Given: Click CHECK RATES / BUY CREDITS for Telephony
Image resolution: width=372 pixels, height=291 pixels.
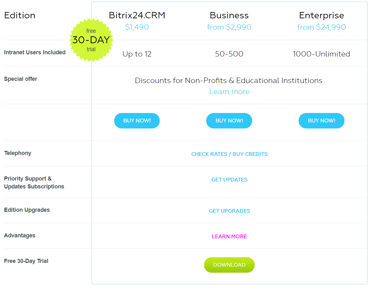Looking at the screenshot, I should (229, 154).
